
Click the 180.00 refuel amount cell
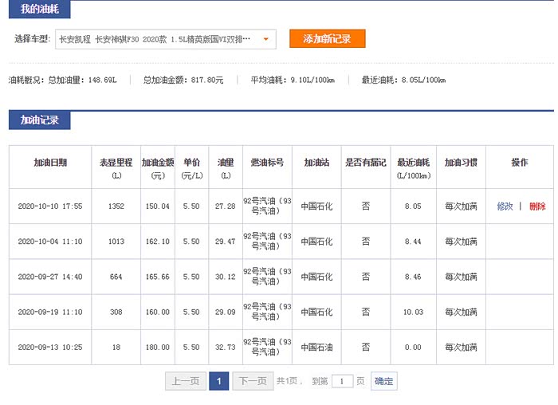[157, 347]
